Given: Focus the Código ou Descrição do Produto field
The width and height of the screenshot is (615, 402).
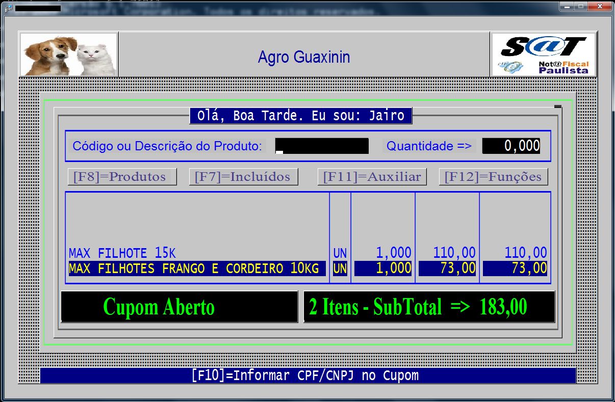Looking at the screenshot, I should click(322, 146).
